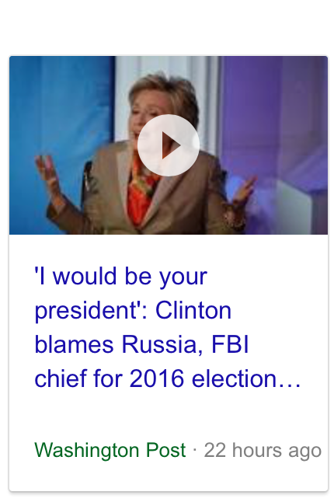Click the dot separator beside Washington Post
Viewport: 334px width, 502px height.
195,450
